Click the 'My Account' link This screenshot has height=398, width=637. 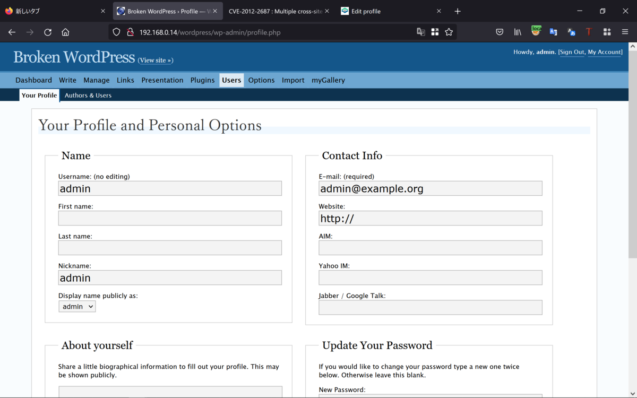pos(605,52)
